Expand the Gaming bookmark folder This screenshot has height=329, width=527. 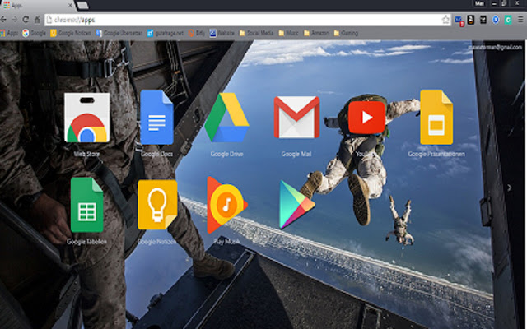[x=346, y=33]
